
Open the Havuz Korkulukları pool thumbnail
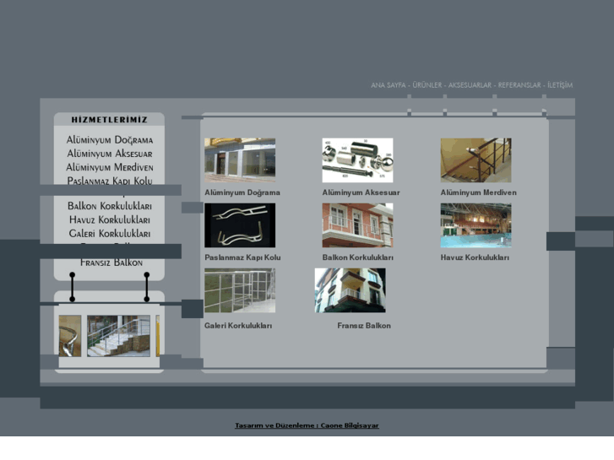click(x=475, y=225)
